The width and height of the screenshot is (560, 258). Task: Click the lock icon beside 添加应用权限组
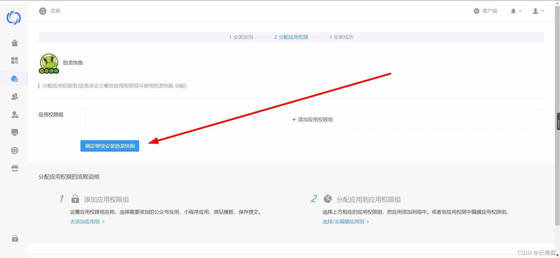pos(75,199)
